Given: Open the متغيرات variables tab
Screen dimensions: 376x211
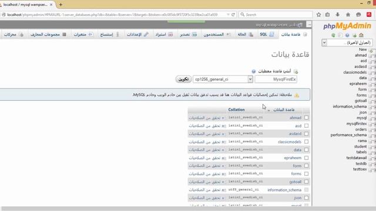Looking at the screenshot, I should tap(83, 35).
